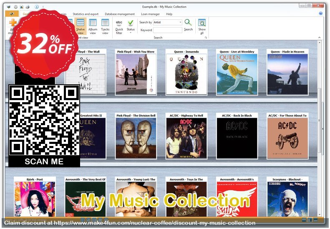Click the blue info icon in quick access toolbar
This screenshot has height=229, width=330.
37,7
